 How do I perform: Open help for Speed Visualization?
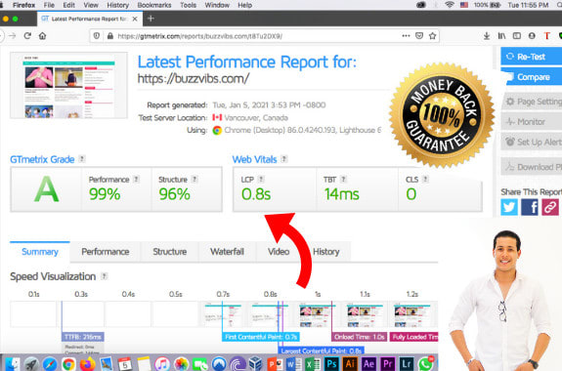104,276
